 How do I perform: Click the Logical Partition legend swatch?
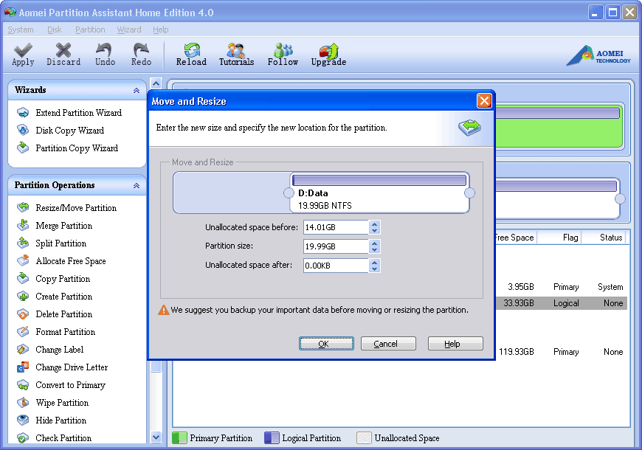click(272, 437)
